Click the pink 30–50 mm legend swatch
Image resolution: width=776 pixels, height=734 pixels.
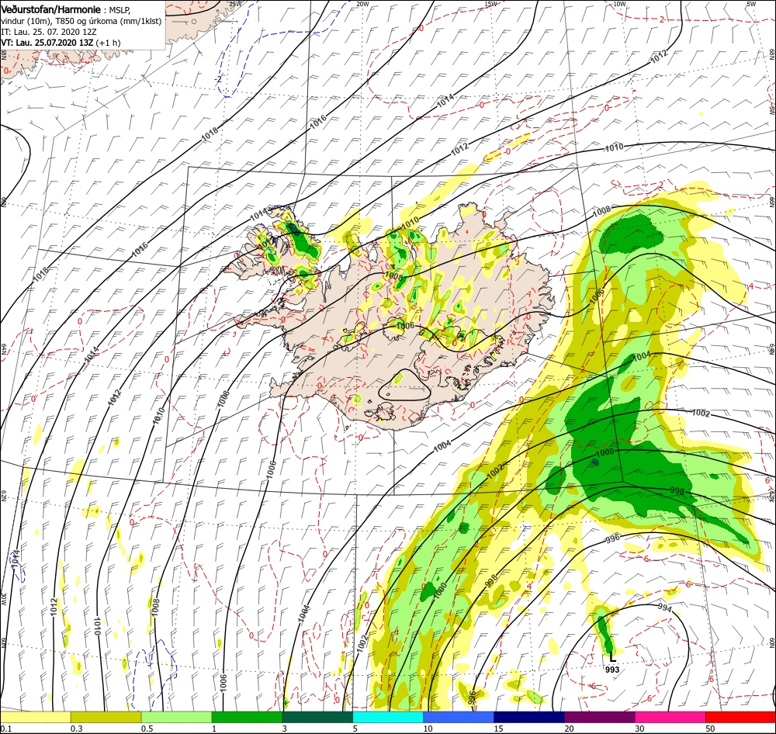click(x=670, y=717)
